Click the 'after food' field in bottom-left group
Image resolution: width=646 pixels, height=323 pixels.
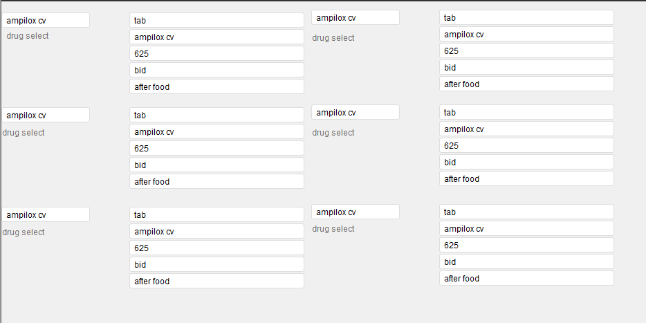pyautogui.click(x=216, y=281)
